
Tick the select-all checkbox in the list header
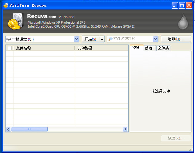coord(10,48)
